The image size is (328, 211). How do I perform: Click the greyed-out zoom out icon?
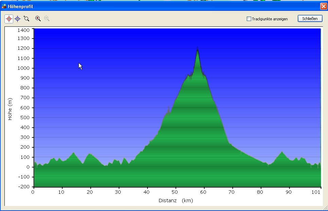(47, 19)
